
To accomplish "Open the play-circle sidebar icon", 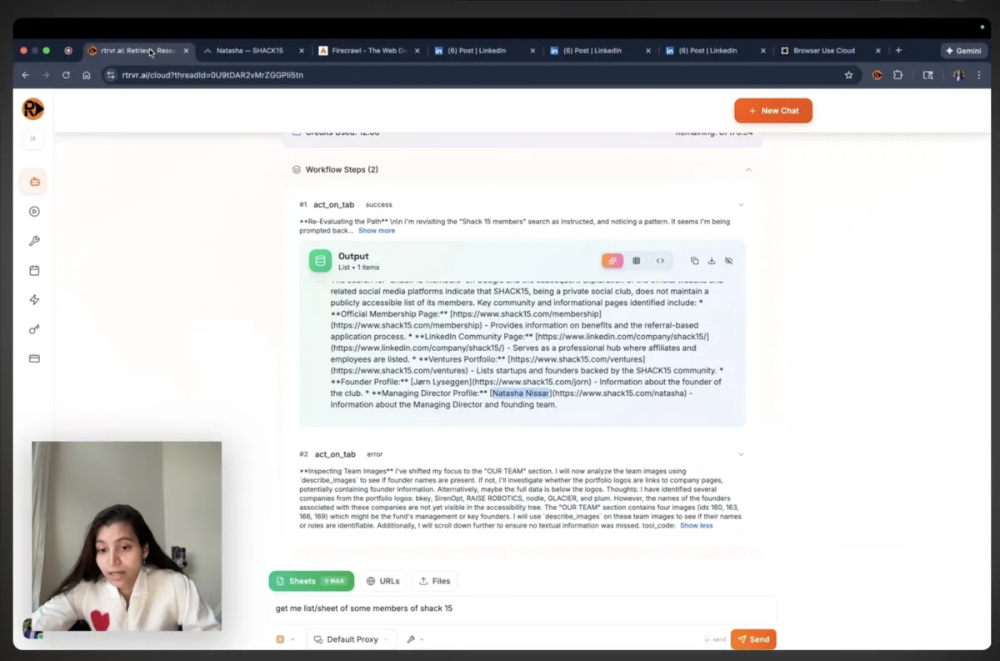I will [34, 212].
